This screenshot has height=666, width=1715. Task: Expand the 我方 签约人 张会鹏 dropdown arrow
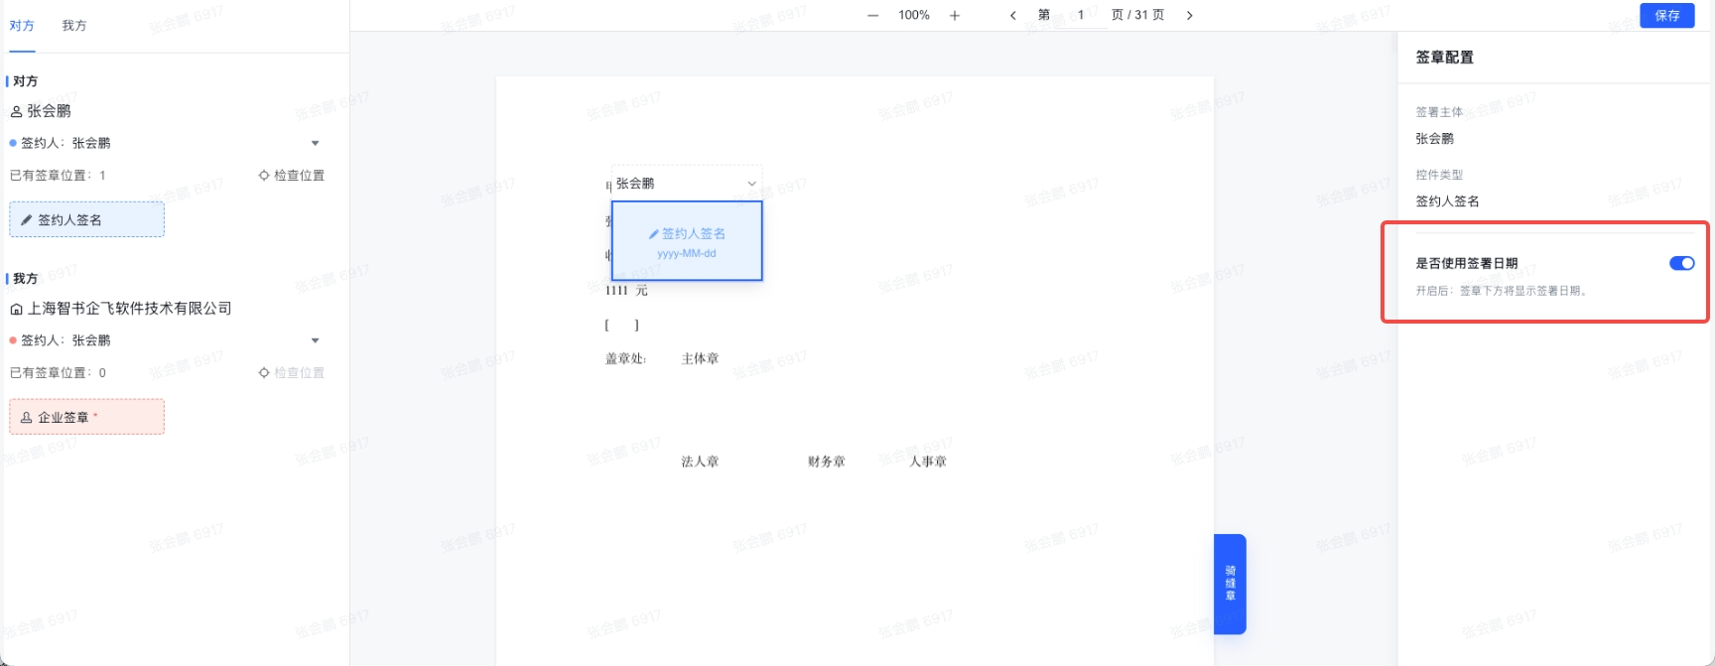pyautogui.click(x=316, y=340)
